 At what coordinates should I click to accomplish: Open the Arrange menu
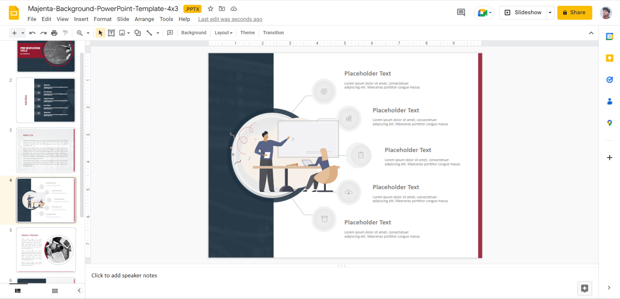pos(144,19)
